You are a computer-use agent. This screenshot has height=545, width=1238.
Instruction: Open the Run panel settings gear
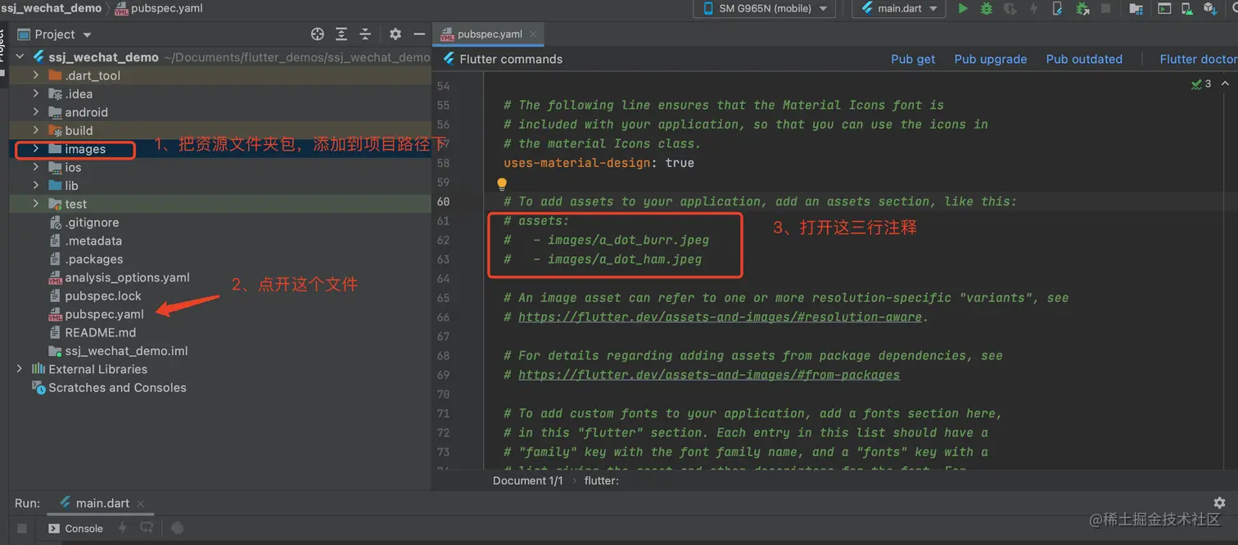pyautogui.click(x=1219, y=503)
